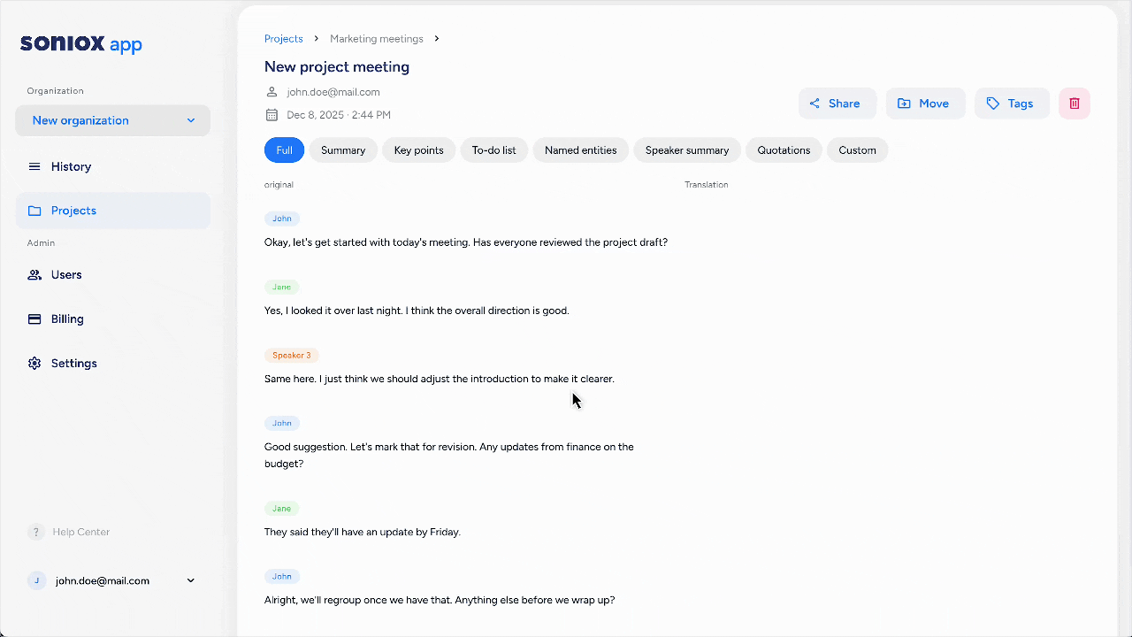Image resolution: width=1132 pixels, height=637 pixels.
Task: Click the red trash delete icon
Action: coord(1075,104)
